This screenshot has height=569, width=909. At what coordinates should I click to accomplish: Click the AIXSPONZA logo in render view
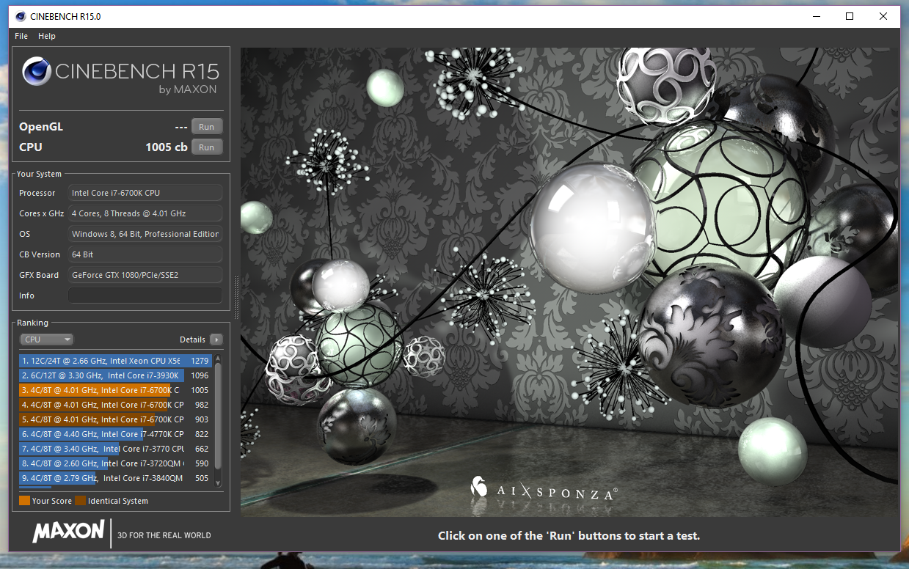544,489
